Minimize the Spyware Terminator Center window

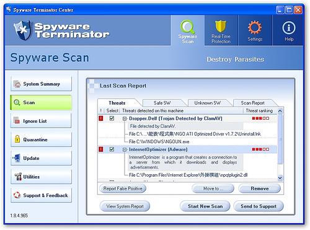tap(280, 10)
